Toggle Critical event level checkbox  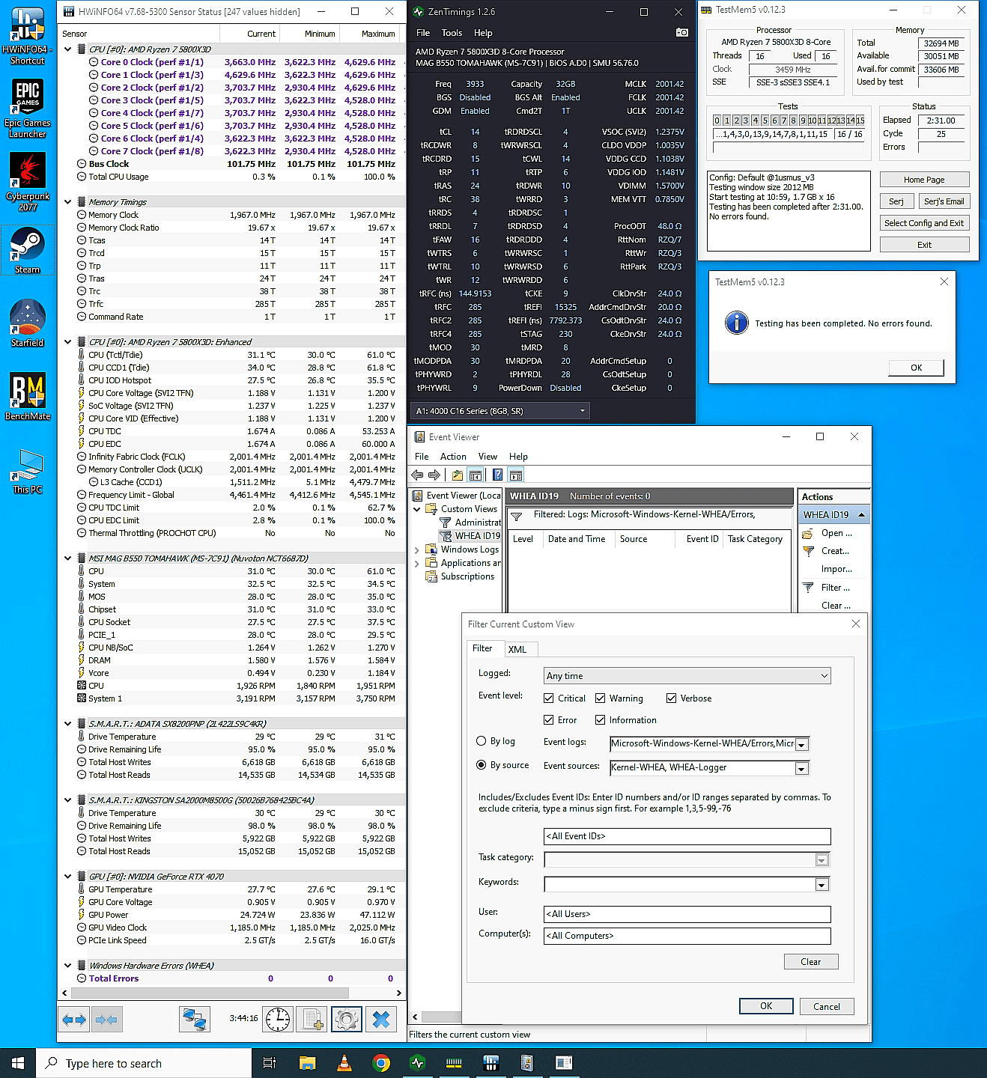(x=549, y=698)
